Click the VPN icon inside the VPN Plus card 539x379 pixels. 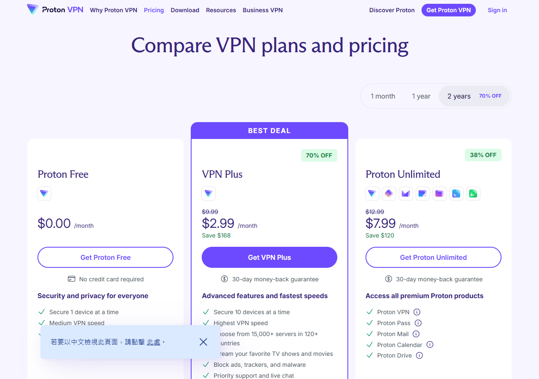pos(208,194)
